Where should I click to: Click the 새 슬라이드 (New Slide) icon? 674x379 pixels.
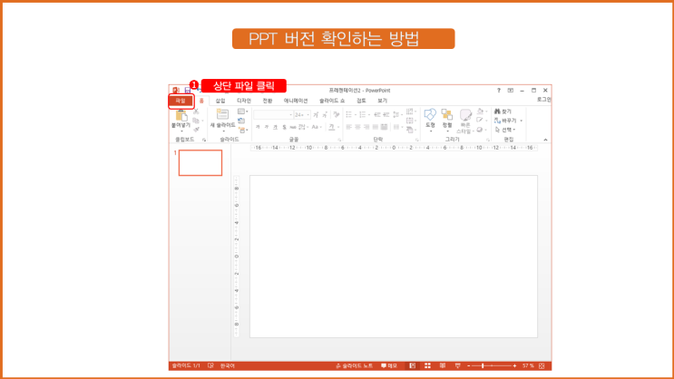point(222,114)
